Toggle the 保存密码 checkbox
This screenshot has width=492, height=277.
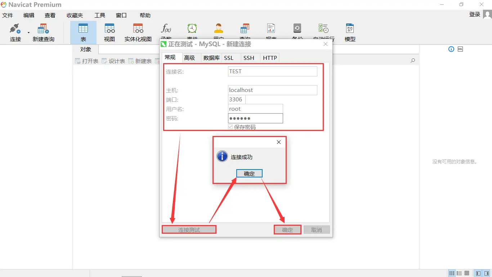[x=231, y=127]
